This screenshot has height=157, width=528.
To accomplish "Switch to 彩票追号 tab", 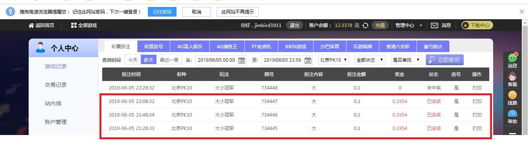I will click(154, 46).
